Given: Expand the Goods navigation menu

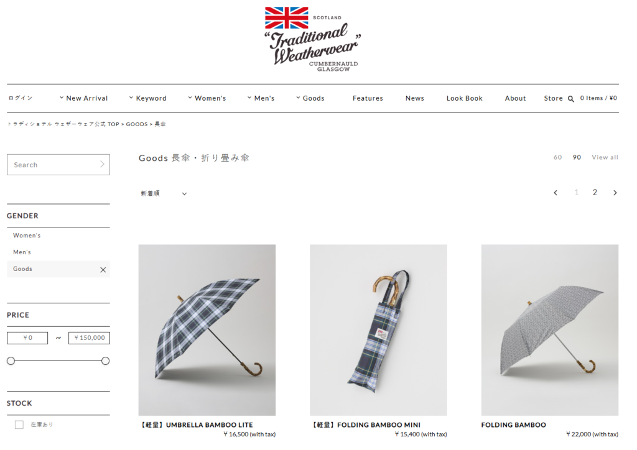Looking at the screenshot, I should pyautogui.click(x=310, y=98).
